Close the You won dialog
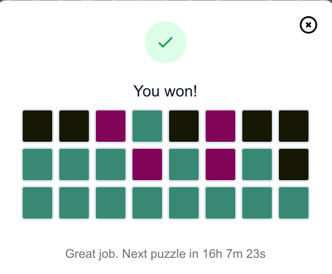 (308, 25)
